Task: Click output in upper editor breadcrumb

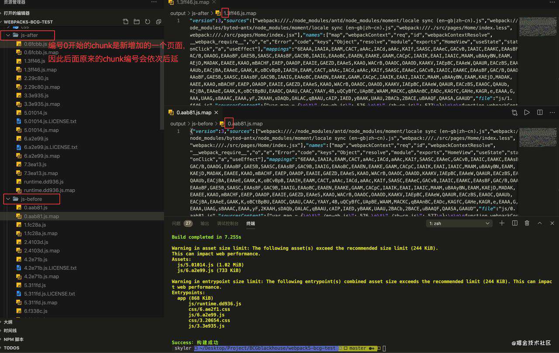Action: click(178, 13)
